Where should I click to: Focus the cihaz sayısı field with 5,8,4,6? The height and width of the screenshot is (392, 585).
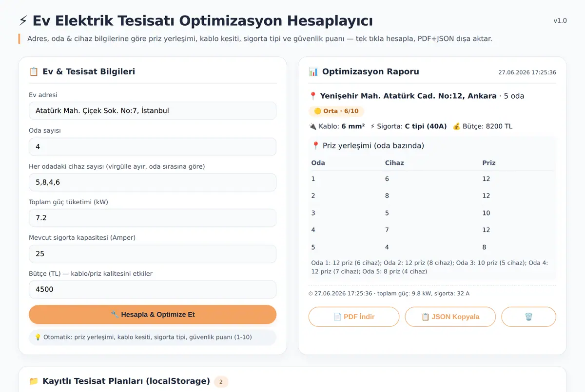pyautogui.click(x=153, y=182)
